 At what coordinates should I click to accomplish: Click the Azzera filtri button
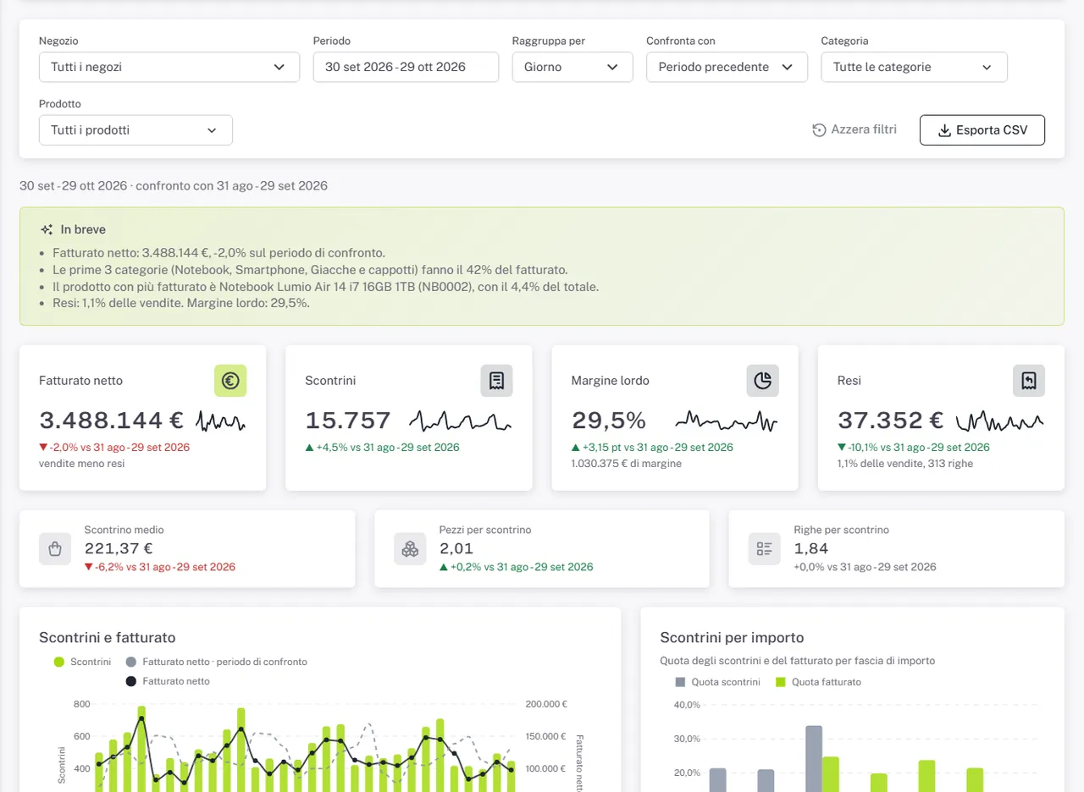point(854,130)
